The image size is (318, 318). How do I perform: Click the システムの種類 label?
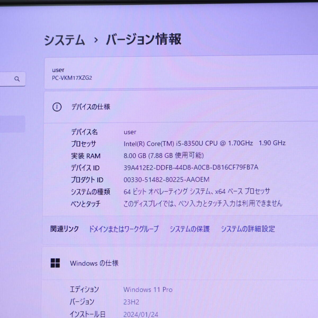(90, 192)
